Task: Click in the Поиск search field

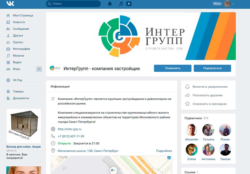Action: click(73, 4)
